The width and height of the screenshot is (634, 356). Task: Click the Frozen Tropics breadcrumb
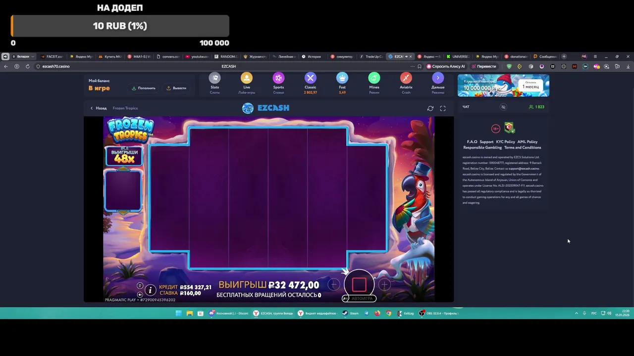coord(125,108)
